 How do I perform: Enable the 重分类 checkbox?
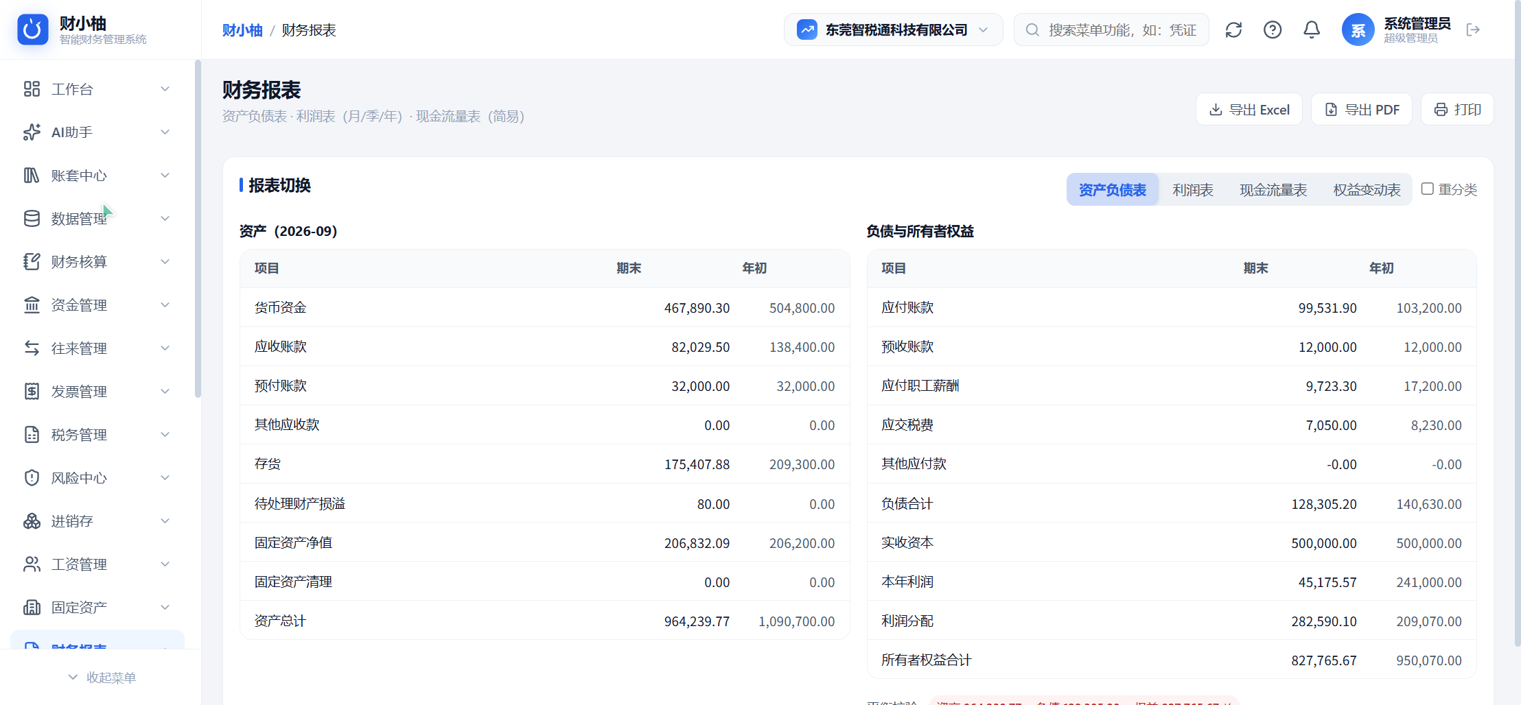(x=1427, y=189)
